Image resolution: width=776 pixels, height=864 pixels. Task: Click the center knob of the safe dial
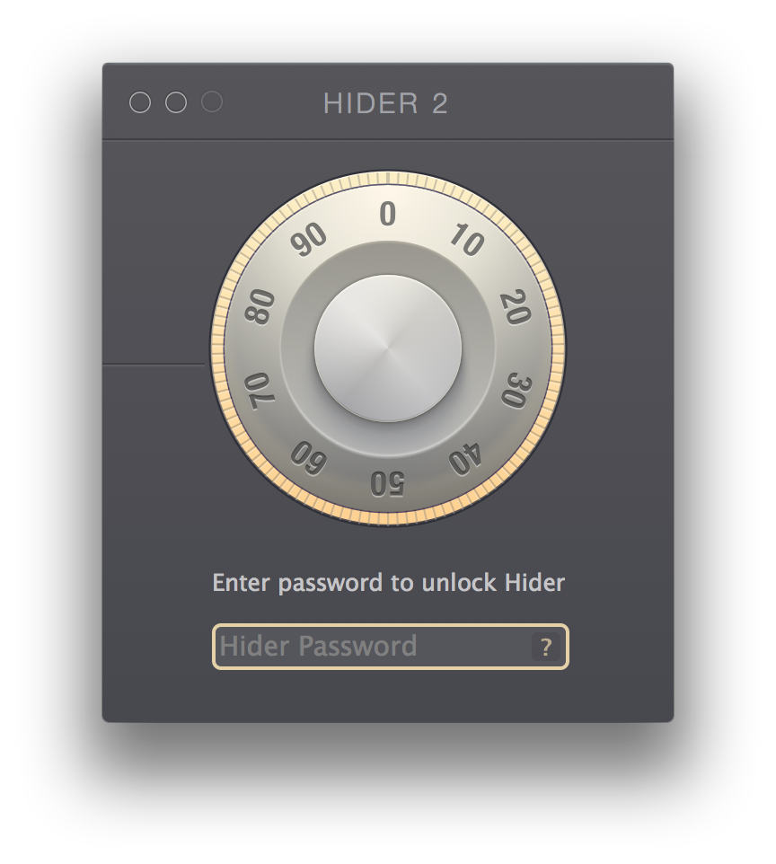point(387,348)
